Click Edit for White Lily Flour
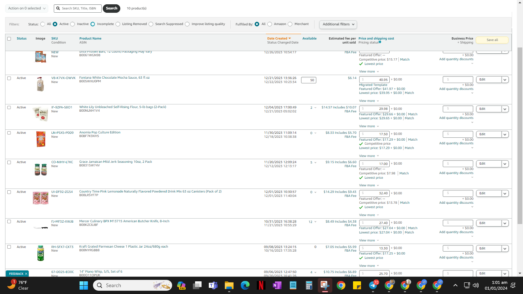Screen dimensions: 523x294 tap(489, 109)
